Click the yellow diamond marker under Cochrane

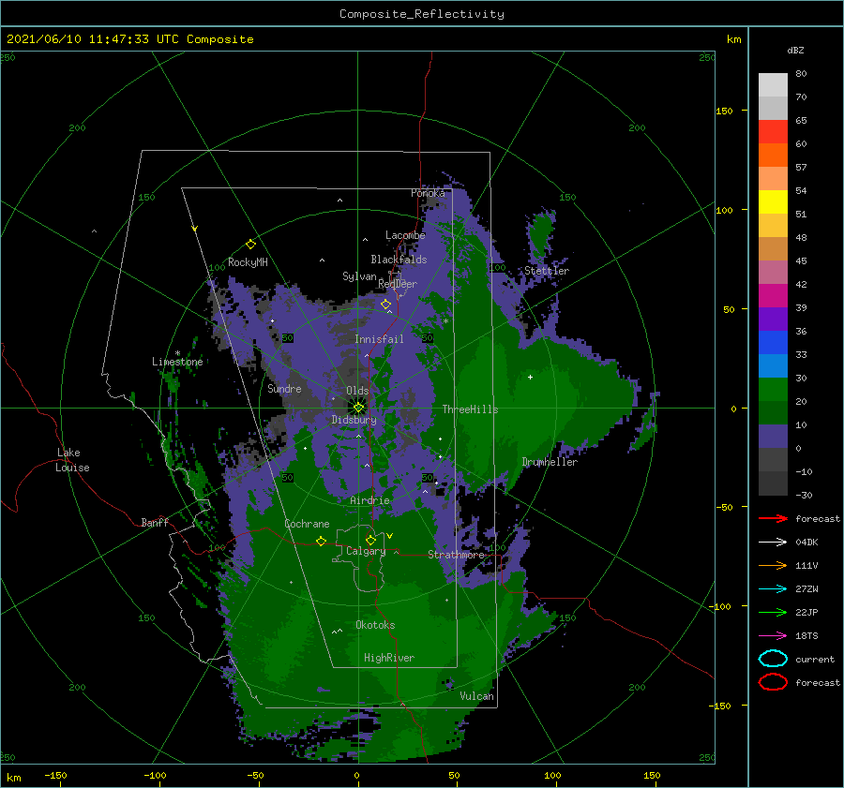tap(321, 541)
